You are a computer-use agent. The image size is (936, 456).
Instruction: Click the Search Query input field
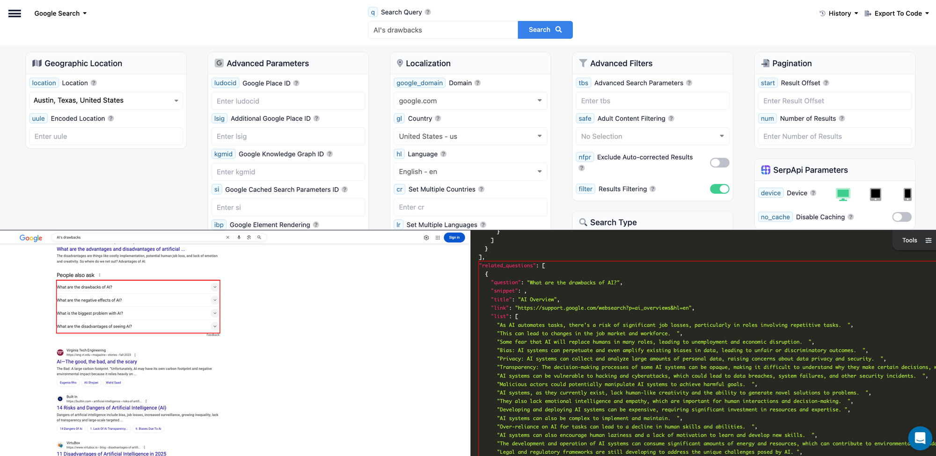point(443,30)
